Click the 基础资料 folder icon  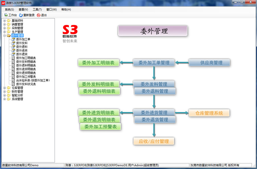(x=9, y=21)
